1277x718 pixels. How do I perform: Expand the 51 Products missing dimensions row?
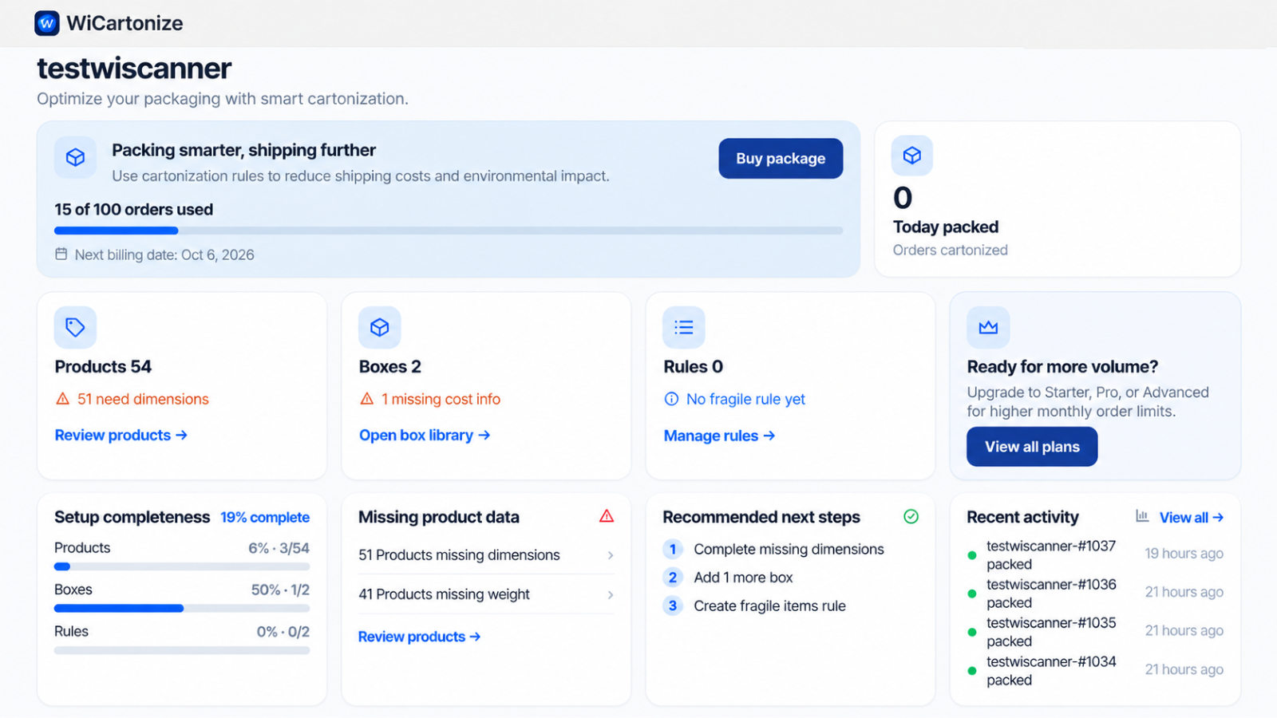(x=486, y=554)
